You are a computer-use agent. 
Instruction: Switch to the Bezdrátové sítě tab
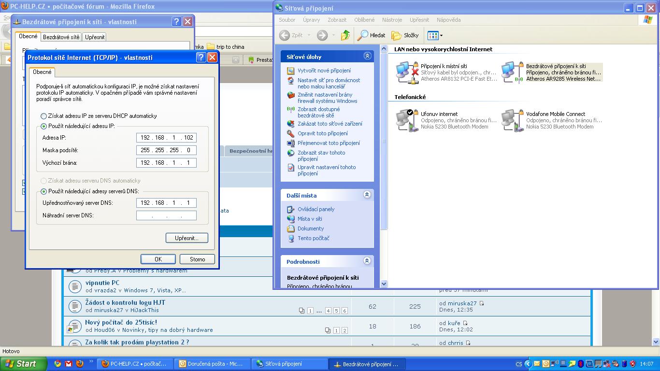(x=61, y=37)
